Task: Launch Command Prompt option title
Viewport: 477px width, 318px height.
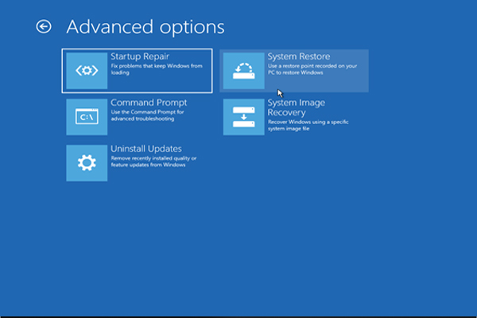Action: point(149,103)
